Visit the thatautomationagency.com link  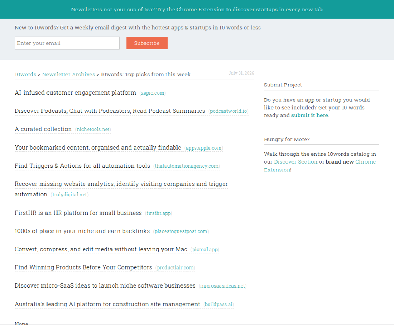coord(187,166)
